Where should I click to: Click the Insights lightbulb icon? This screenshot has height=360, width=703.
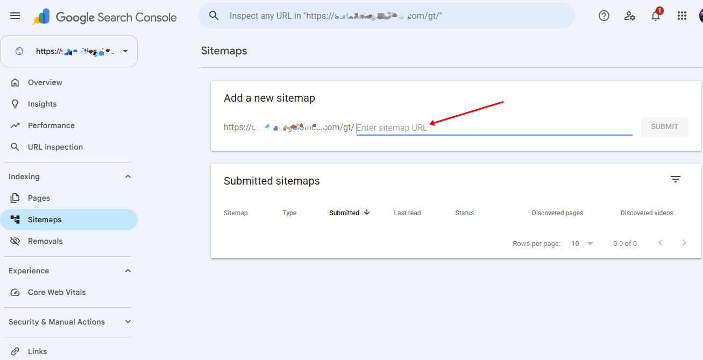(x=15, y=104)
